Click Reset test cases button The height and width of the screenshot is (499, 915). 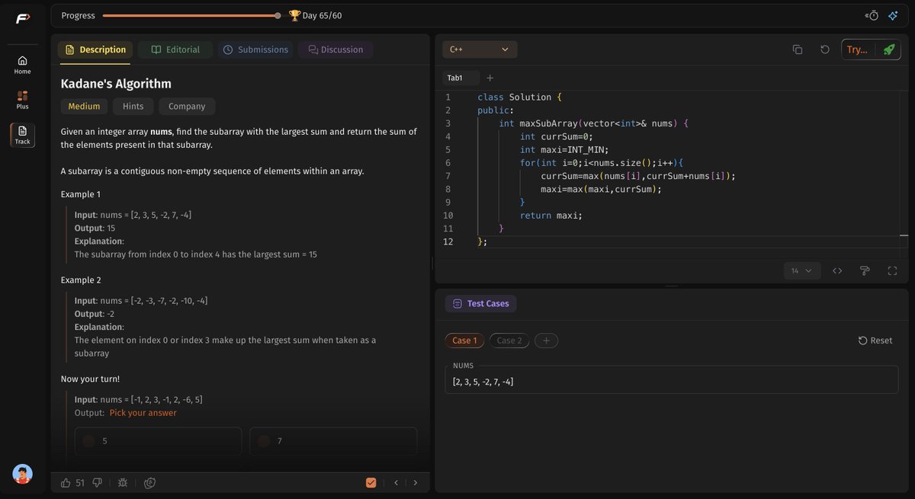click(875, 341)
